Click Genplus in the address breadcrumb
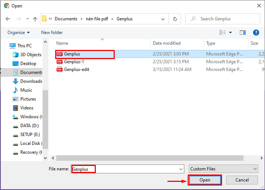Image resolution: width=265 pixels, height=190 pixels. click(x=125, y=19)
